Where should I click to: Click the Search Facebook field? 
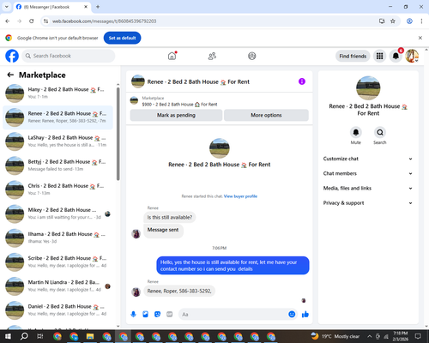69,56
